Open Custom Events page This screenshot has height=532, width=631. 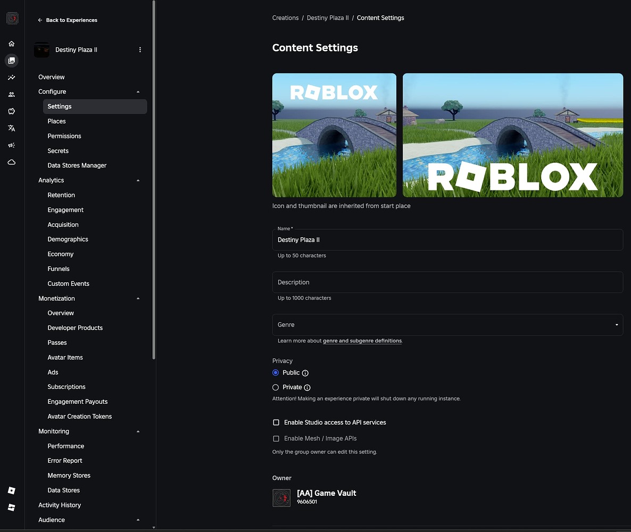(x=69, y=284)
